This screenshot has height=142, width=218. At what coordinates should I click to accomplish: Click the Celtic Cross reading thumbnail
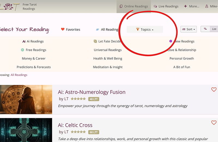(x=26, y=130)
